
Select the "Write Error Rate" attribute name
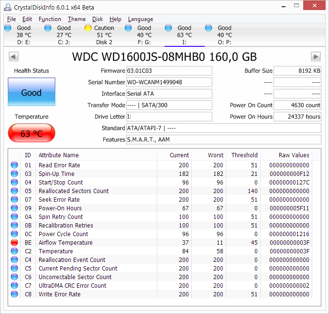pyautogui.click(x=60, y=294)
